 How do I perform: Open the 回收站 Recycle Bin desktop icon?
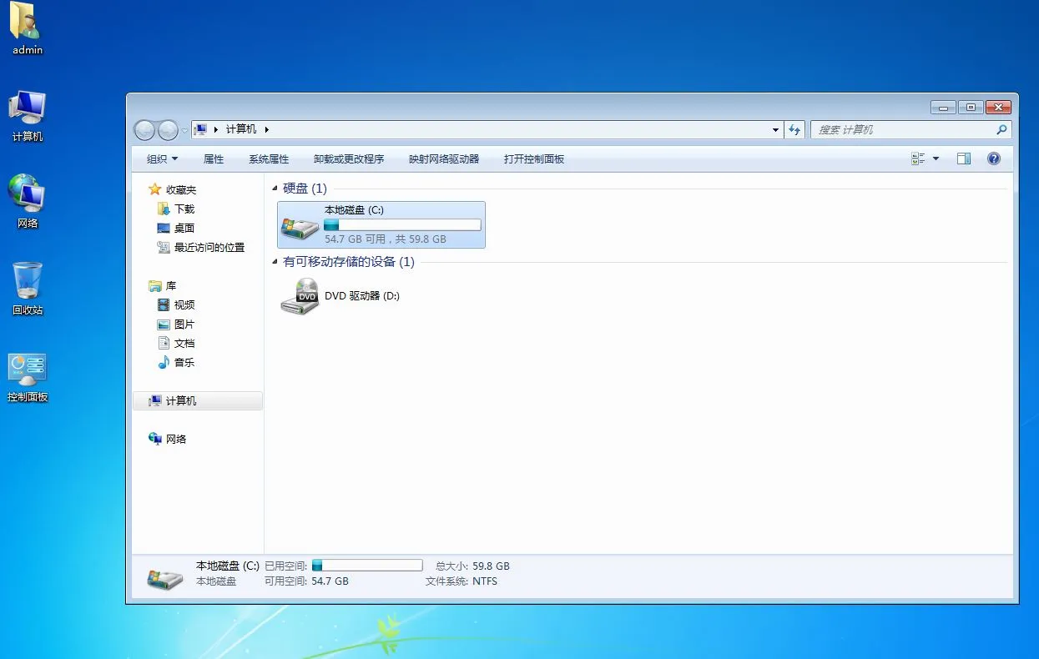28,282
